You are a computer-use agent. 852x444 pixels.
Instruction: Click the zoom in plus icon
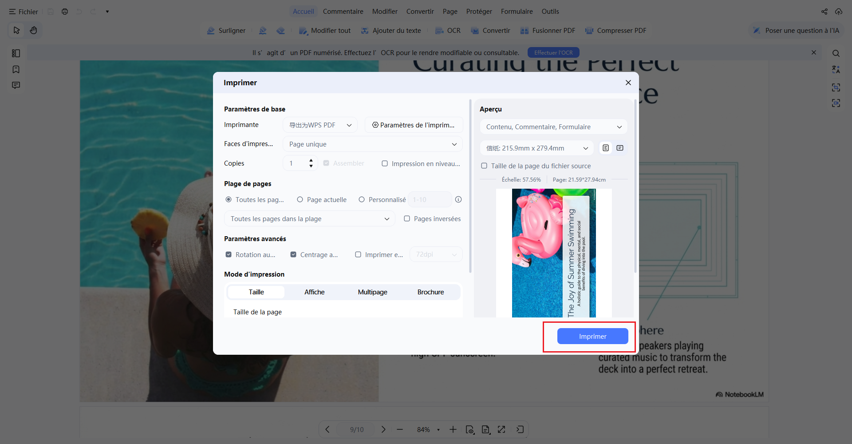(x=453, y=429)
